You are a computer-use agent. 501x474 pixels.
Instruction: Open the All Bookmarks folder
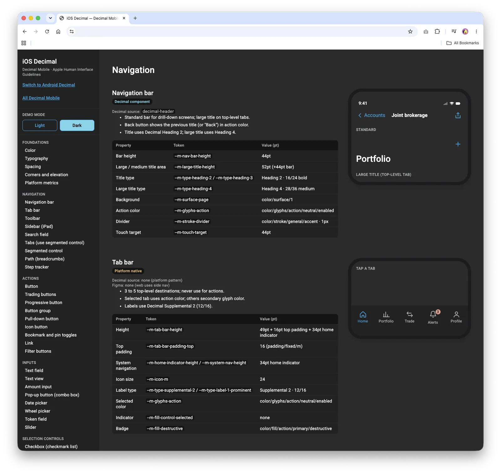click(x=462, y=43)
